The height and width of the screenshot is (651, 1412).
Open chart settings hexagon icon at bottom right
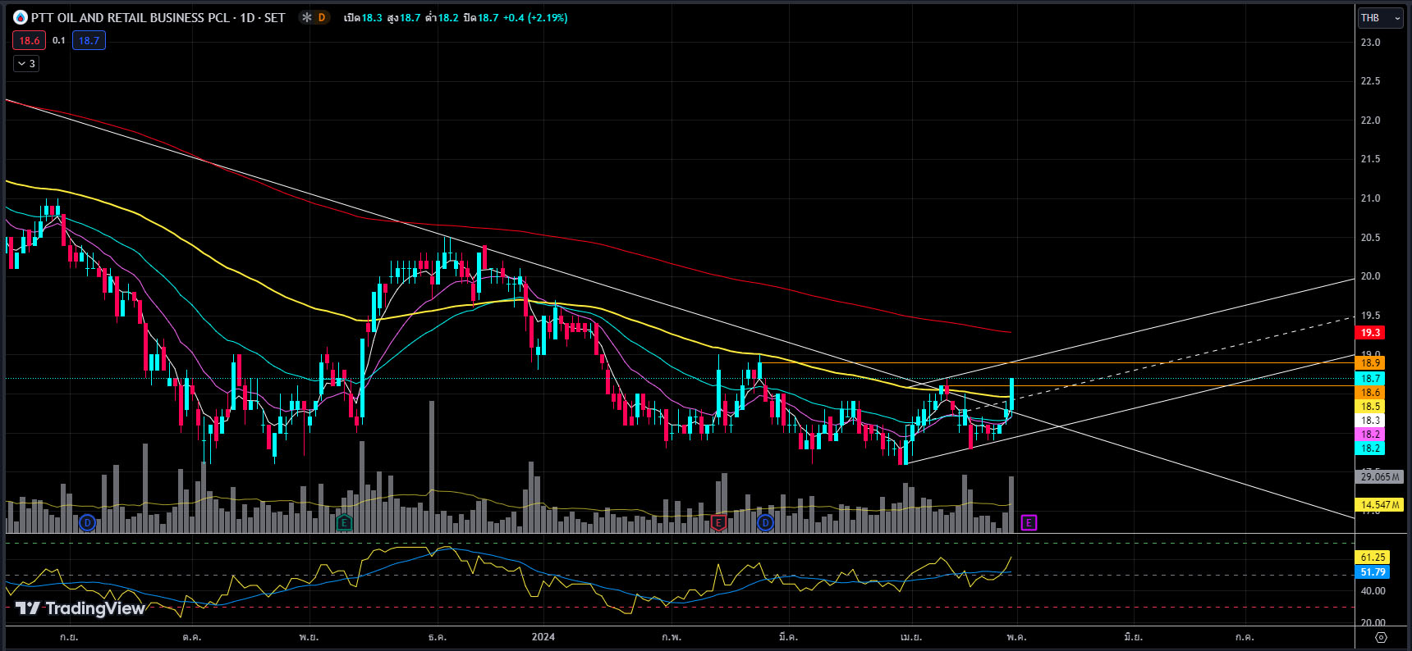[x=1381, y=637]
